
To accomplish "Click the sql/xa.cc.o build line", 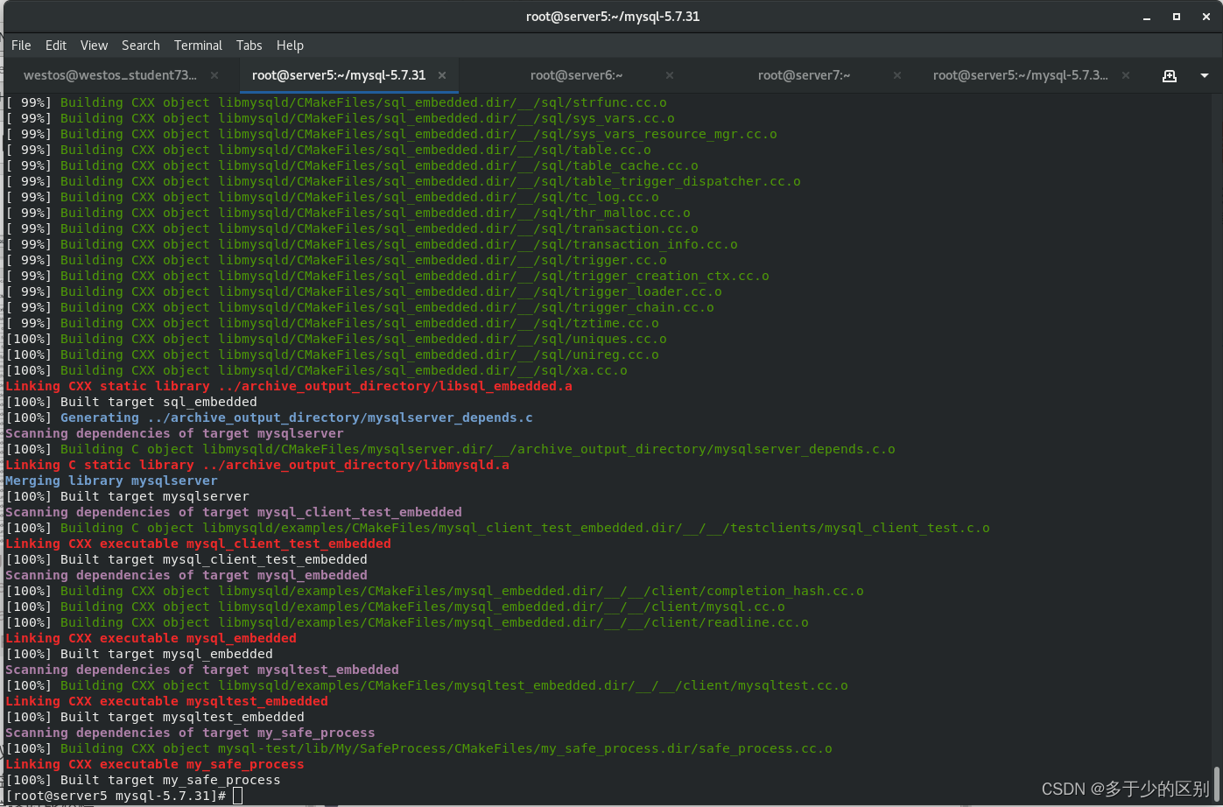I will pyautogui.click(x=316, y=370).
